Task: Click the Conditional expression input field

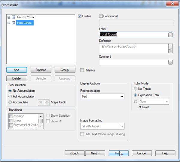Action: [136, 23]
